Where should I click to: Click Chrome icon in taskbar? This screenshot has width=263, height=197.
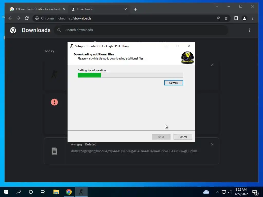coord(69,192)
